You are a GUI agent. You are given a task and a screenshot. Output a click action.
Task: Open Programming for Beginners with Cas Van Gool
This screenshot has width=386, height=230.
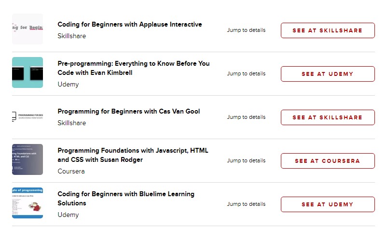129,112
